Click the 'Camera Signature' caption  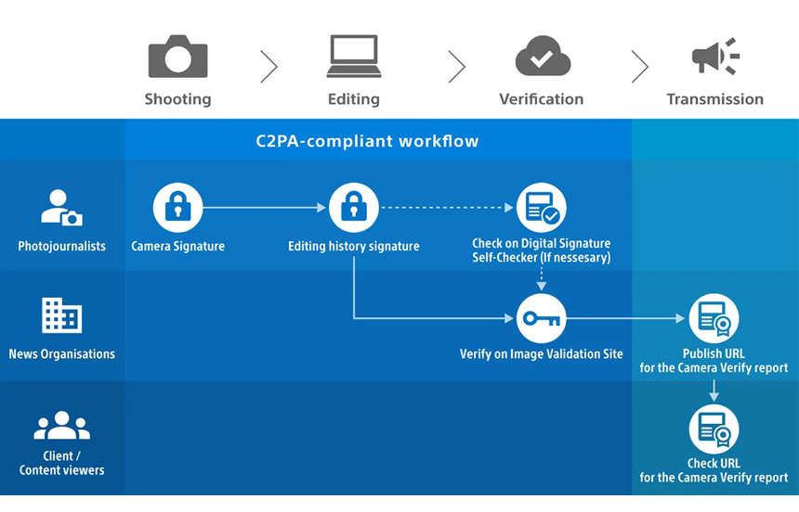pyautogui.click(x=177, y=247)
